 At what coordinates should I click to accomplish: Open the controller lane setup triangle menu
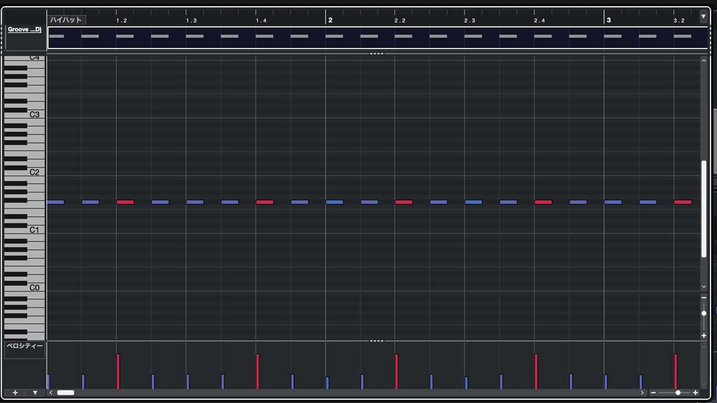35,393
